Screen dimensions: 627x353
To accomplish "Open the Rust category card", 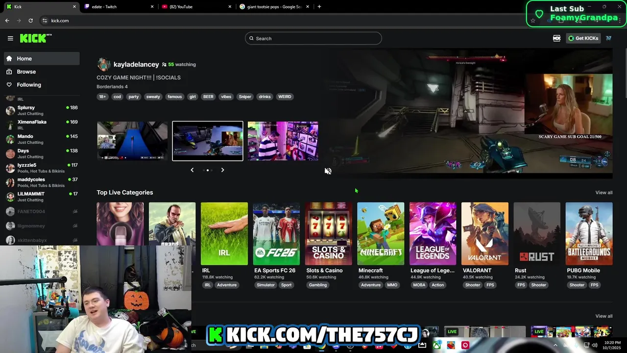I will click(537, 233).
